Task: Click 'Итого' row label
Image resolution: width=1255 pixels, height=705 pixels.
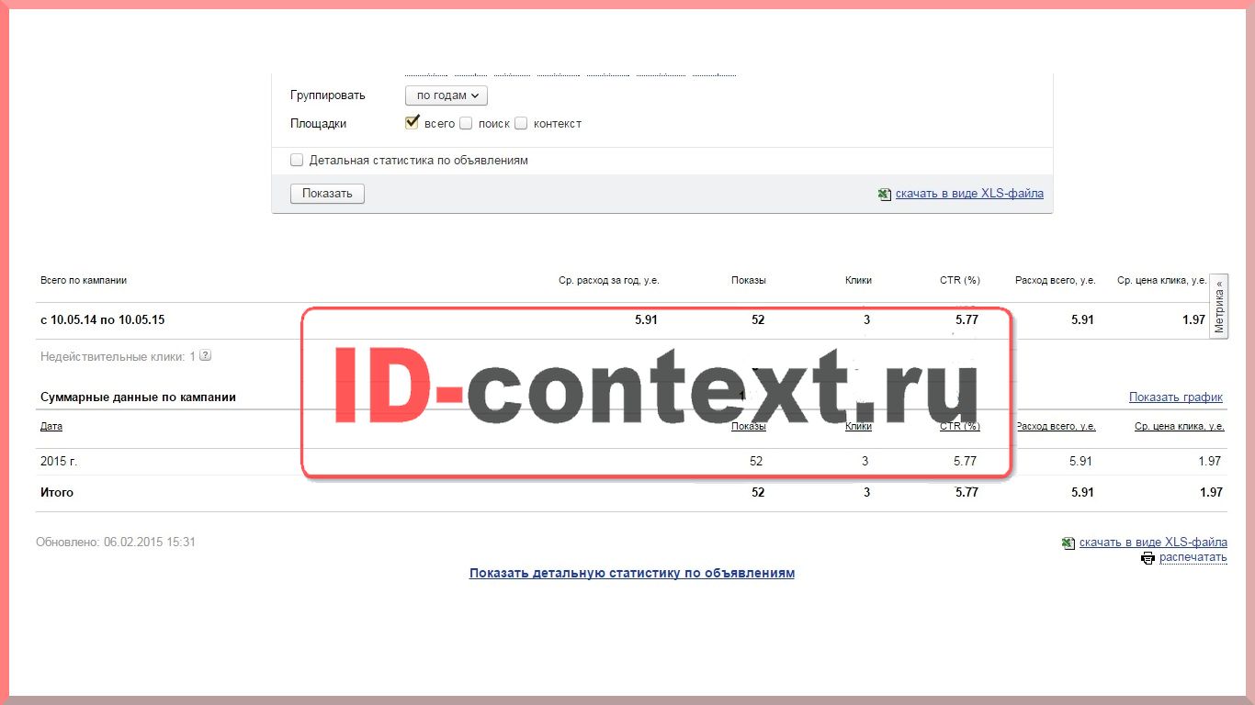Action: 57,492
